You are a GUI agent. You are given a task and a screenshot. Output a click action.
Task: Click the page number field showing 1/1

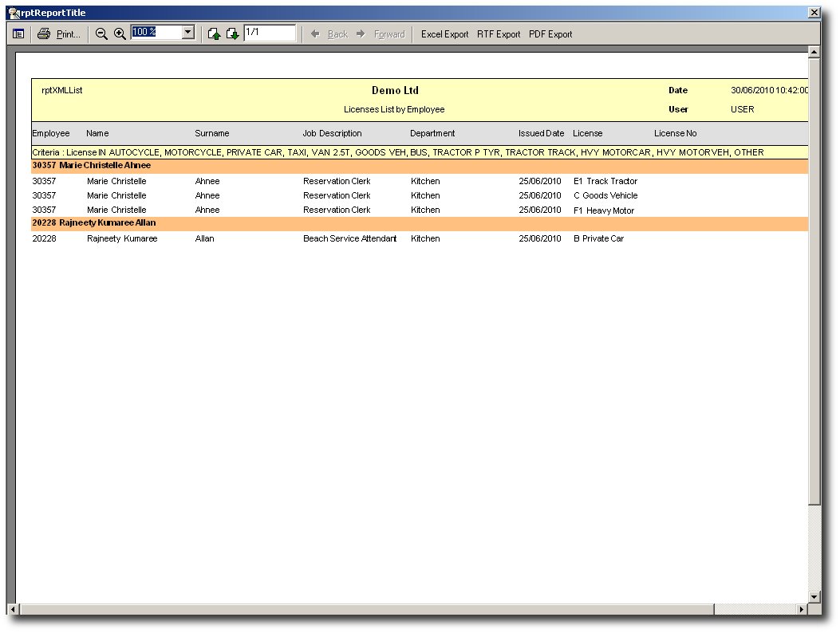click(x=270, y=33)
